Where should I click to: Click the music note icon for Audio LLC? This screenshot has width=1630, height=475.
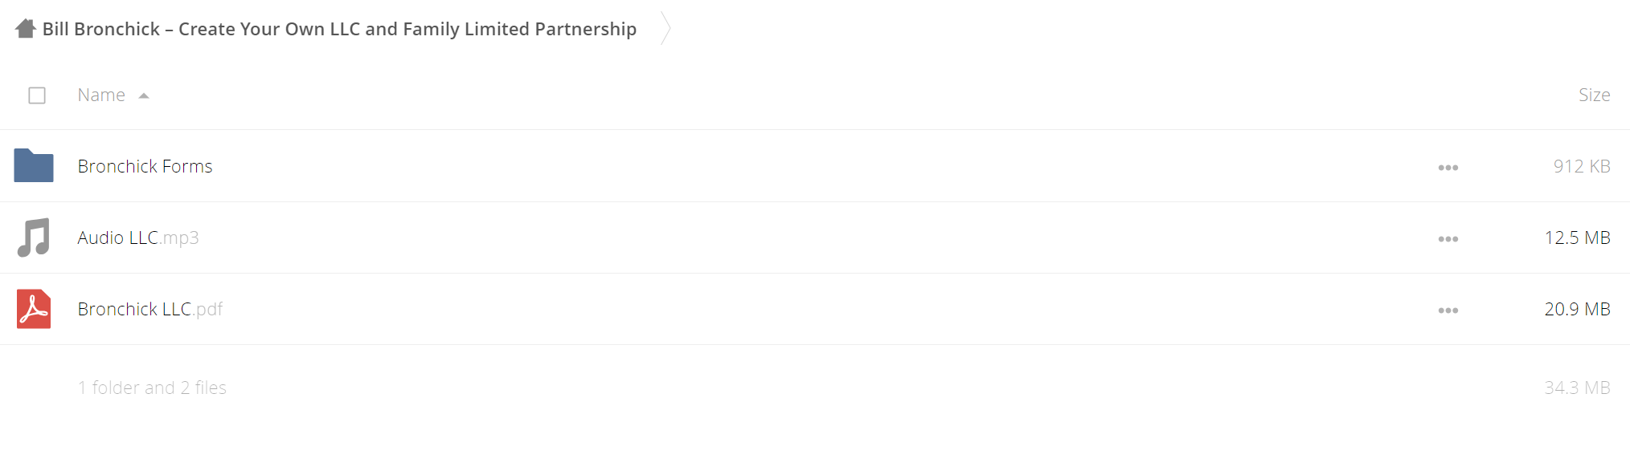coord(34,237)
